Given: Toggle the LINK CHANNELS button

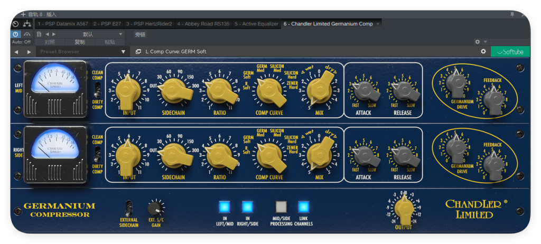Looking at the screenshot, I should click(304, 207).
